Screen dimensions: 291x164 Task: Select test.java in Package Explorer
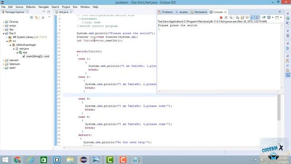(24, 49)
